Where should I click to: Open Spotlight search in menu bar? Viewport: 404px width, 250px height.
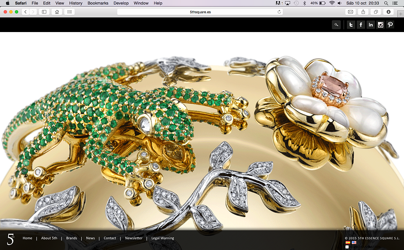(x=386, y=3)
